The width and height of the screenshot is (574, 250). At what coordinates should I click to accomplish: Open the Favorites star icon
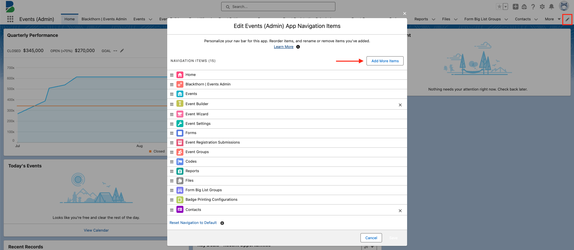click(499, 7)
